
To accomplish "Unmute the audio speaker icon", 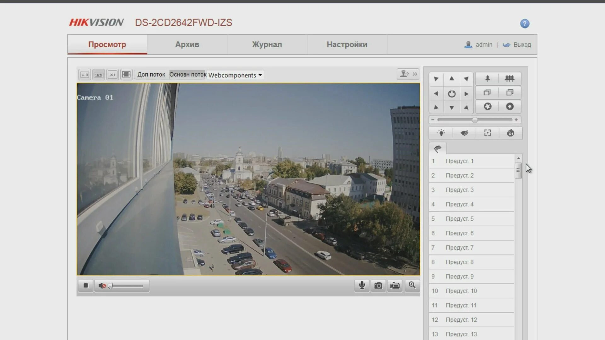I will [102, 286].
